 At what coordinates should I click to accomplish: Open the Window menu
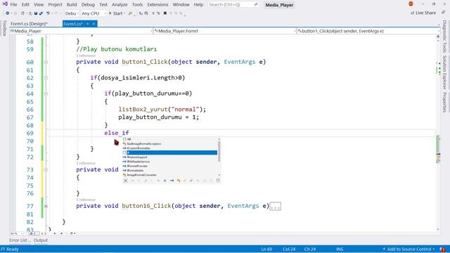pyautogui.click(x=181, y=5)
